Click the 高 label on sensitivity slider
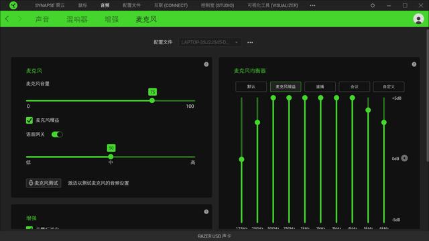 193,163
